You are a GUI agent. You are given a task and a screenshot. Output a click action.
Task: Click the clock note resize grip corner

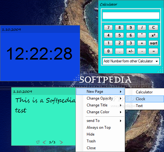point(76,78)
